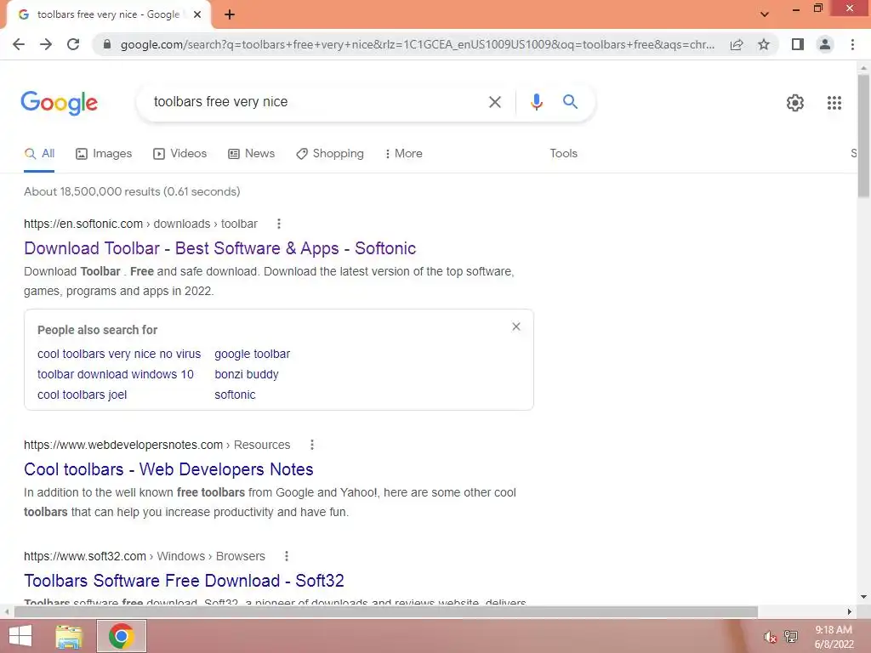The width and height of the screenshot is (871, 653).
Task: Click About 18,500,000 results text
Action: tap(132, 191)
